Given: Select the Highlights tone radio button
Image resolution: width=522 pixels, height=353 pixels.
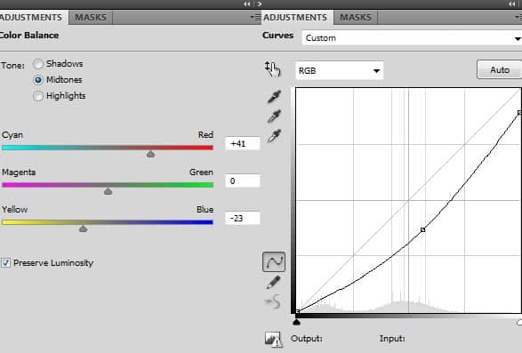Looking at the screenshot, I should click(x=38, y=96).
